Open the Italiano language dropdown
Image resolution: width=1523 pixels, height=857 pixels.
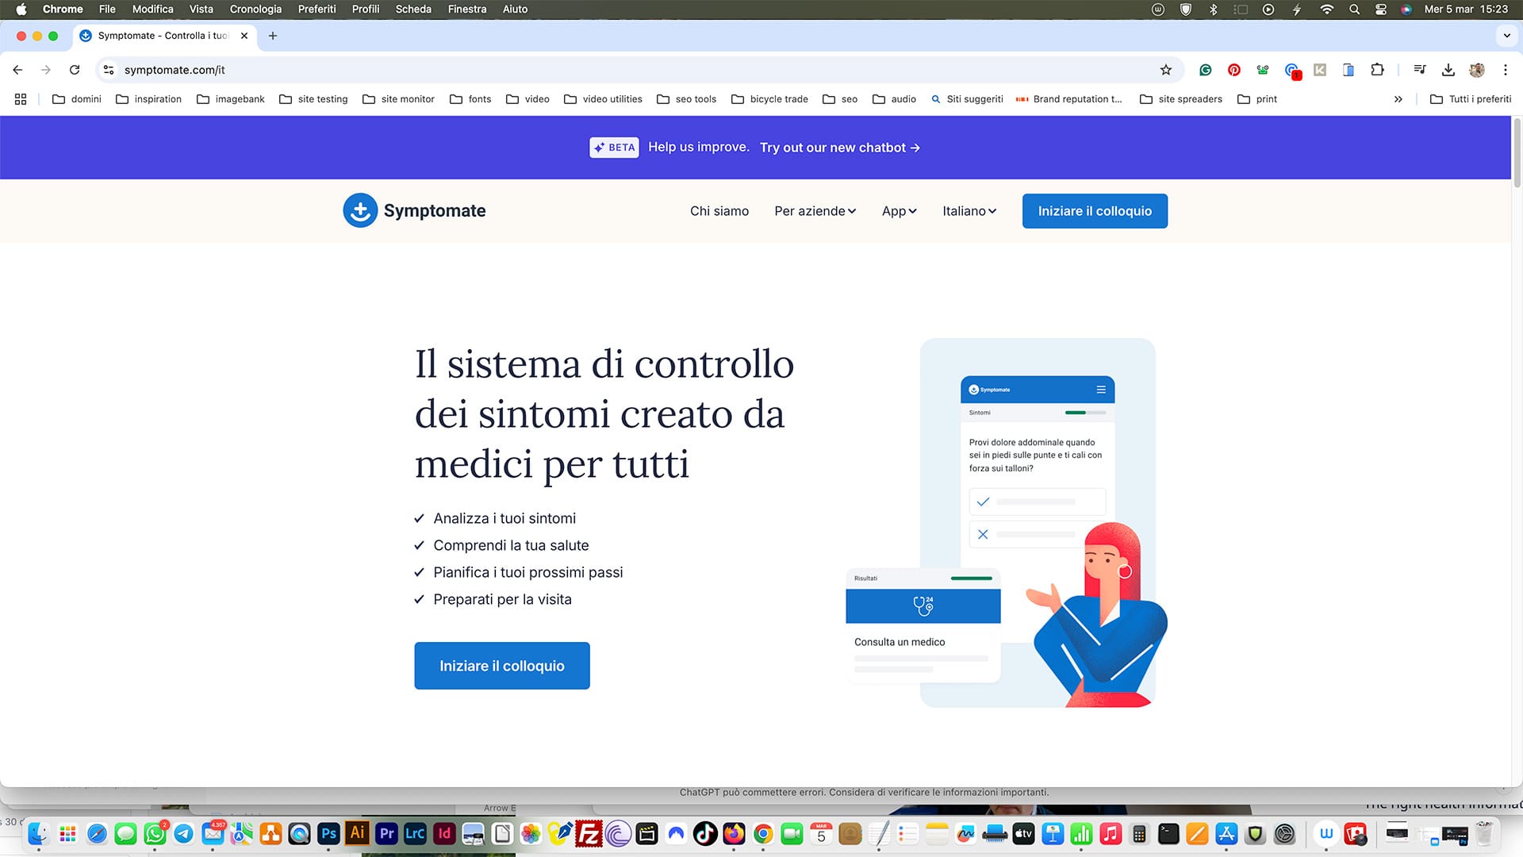969,211
